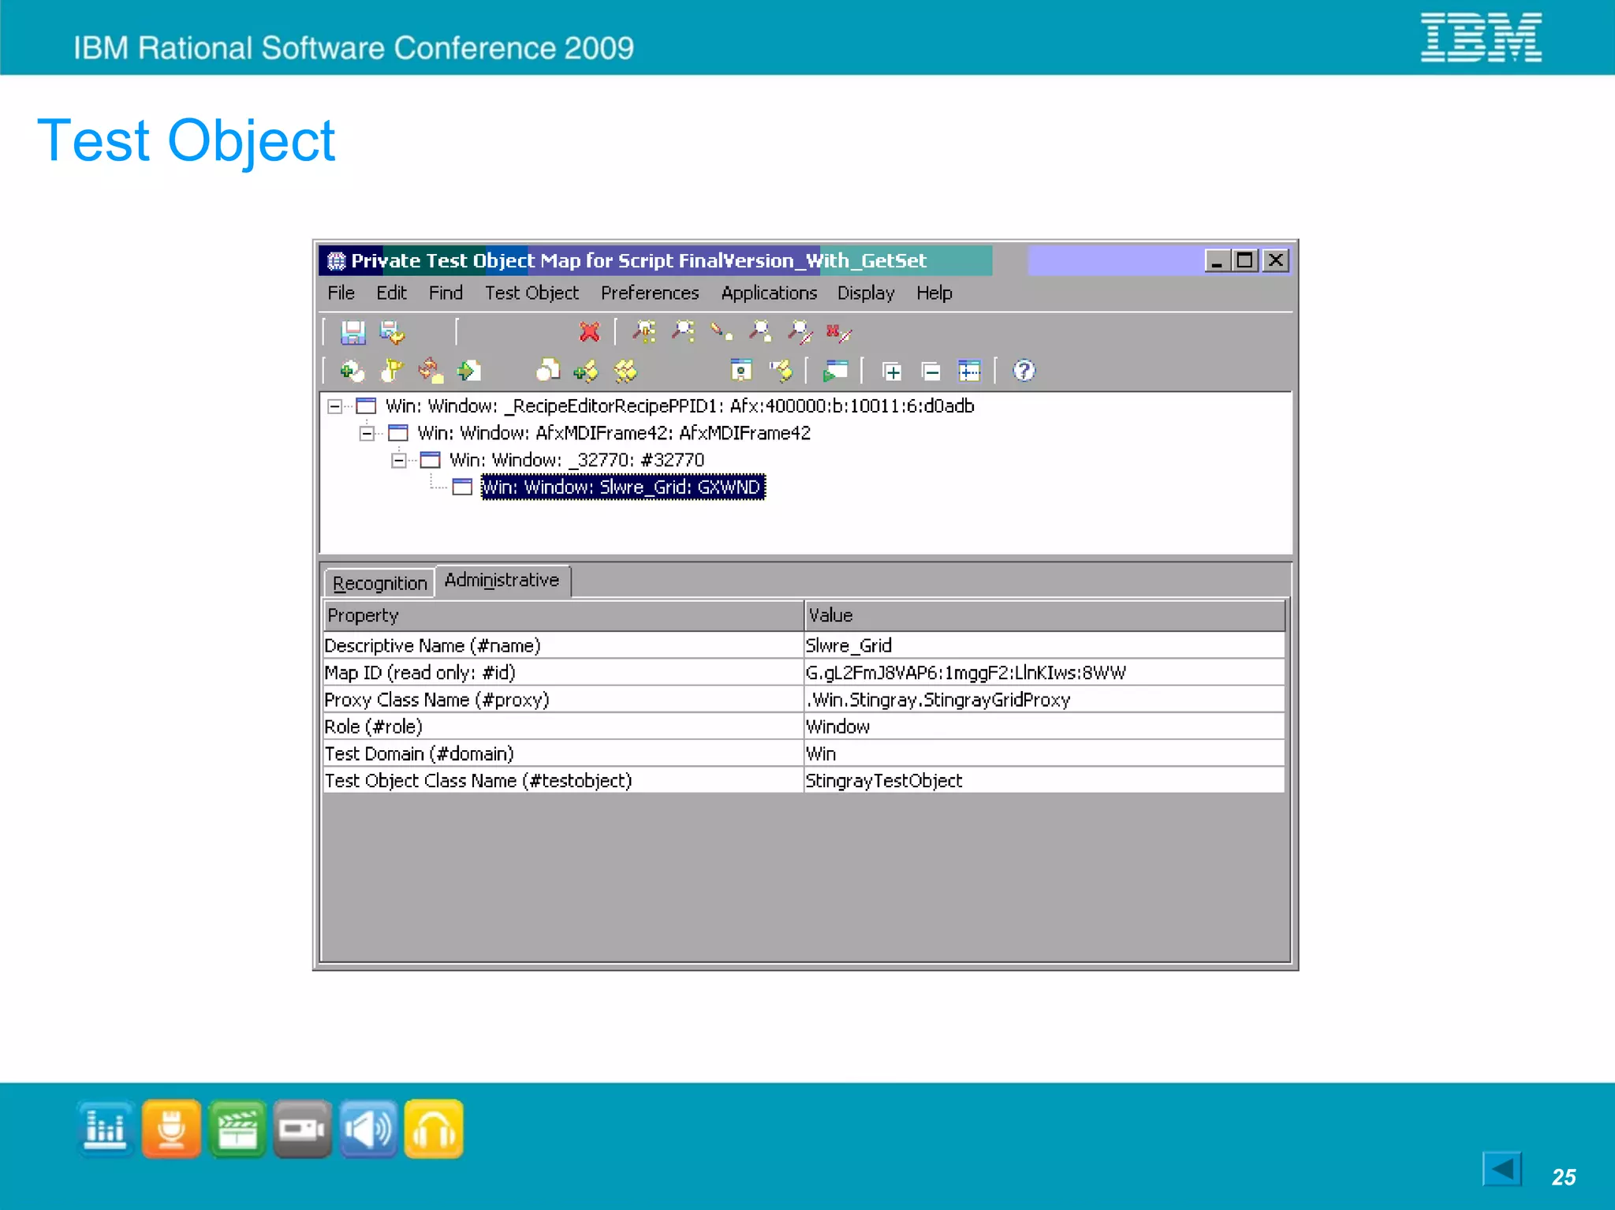Screen dimensions: 1615x1210
Task: Click the yellow flag object toolbar icon
Action: click(392, 371)
